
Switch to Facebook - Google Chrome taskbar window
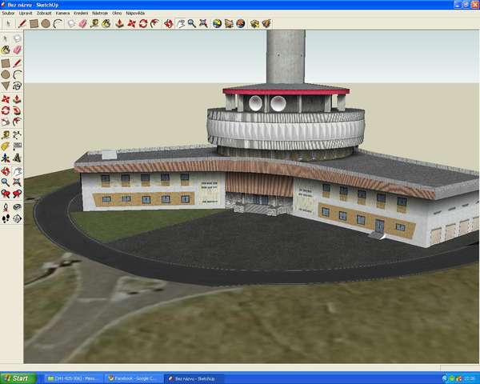point(134,378)
